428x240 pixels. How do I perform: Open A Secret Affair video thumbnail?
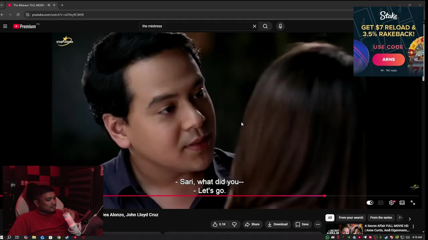[x=344, y=229]
